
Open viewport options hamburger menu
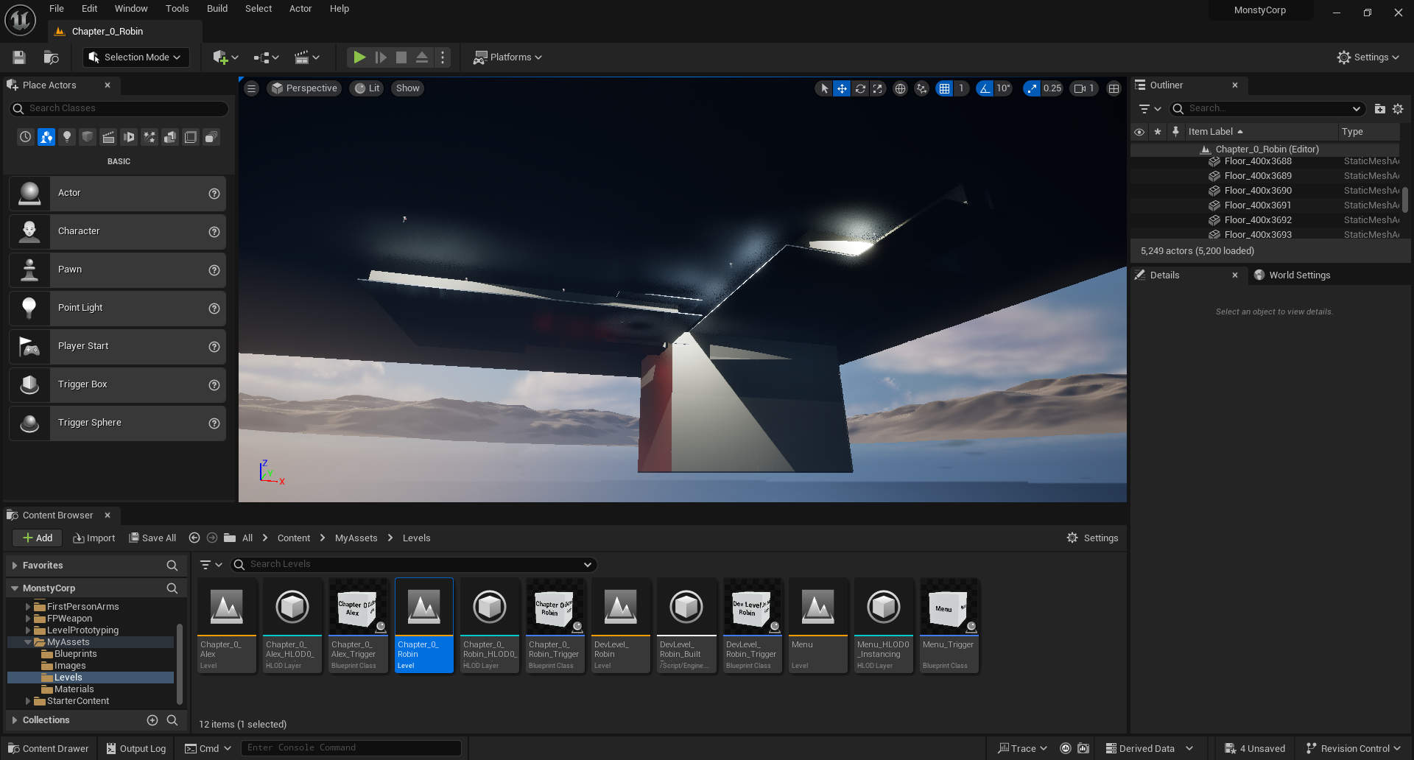(x=252, y=88)
